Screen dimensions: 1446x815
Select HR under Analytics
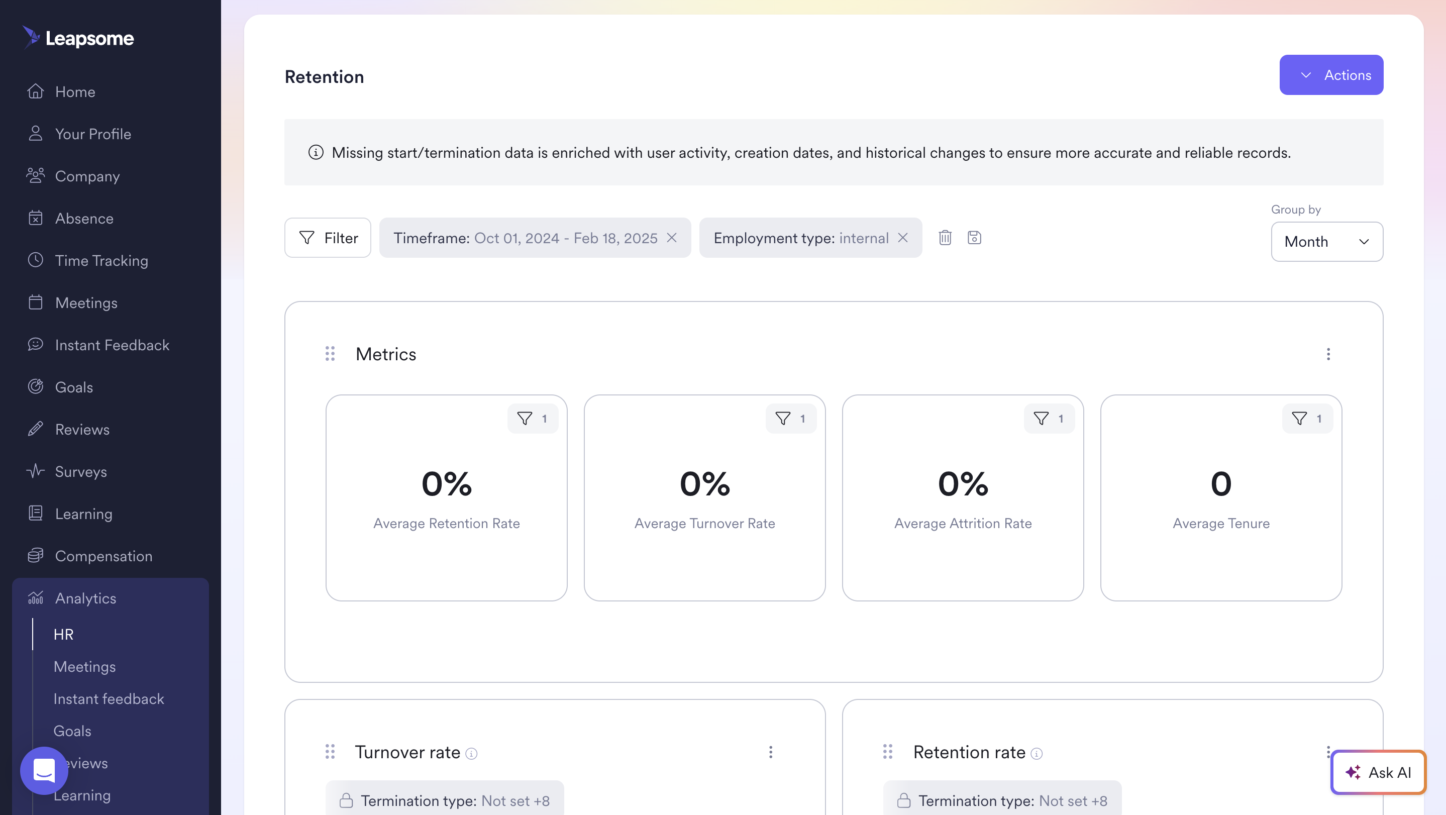click(63, 634)
